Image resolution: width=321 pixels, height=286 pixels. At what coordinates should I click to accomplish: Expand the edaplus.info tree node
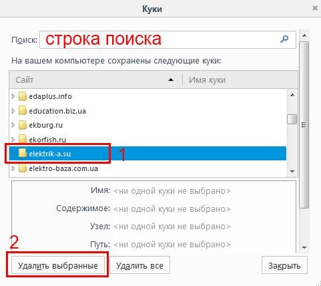tap(13, 96)
